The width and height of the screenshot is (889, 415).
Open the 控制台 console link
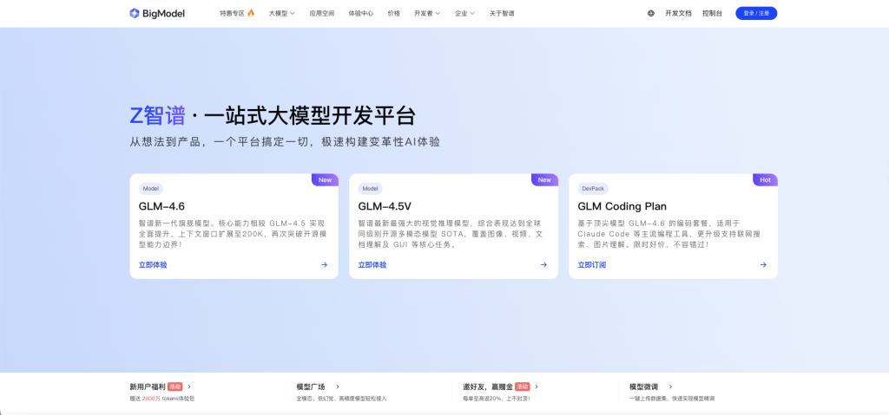click(x=712, y=13)
